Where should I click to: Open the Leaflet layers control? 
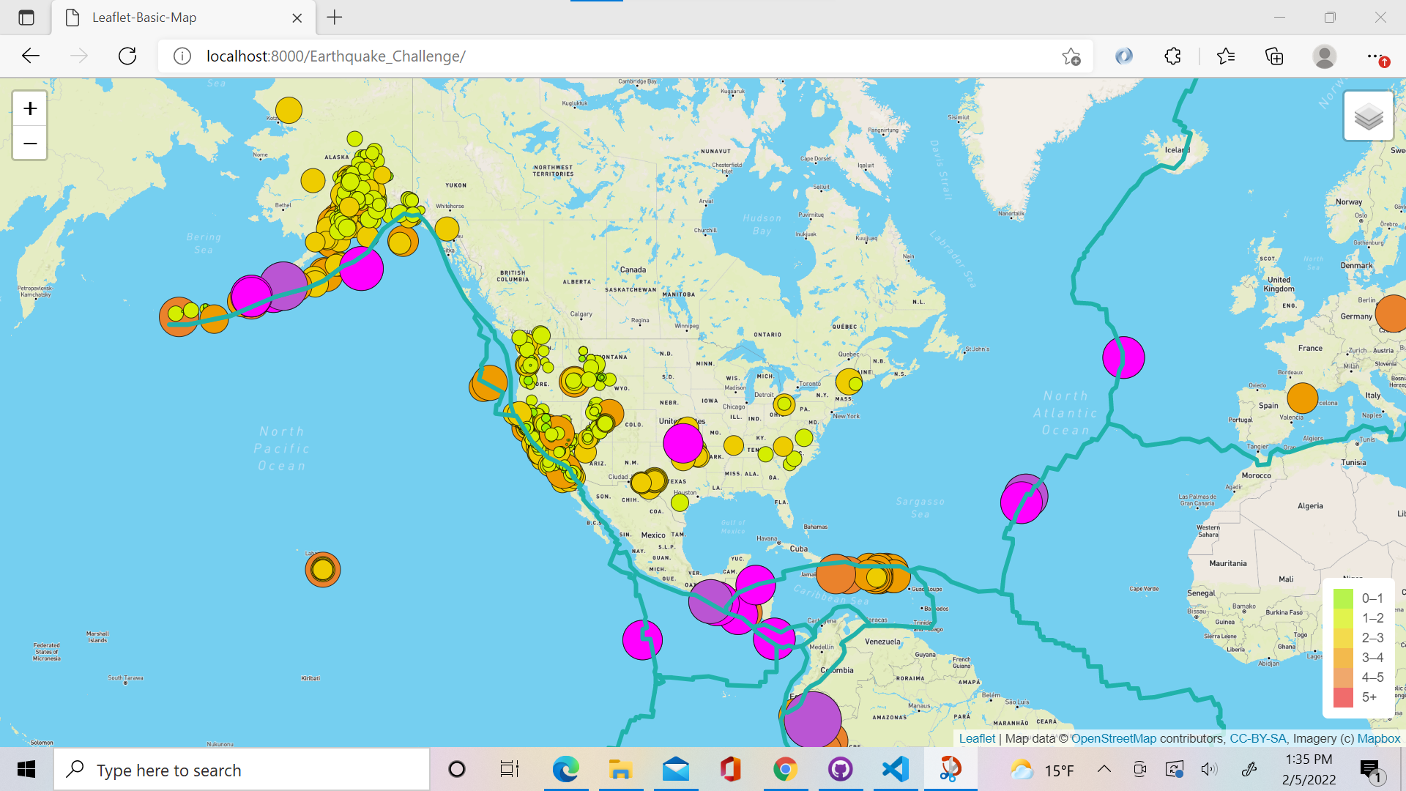coord(1368,116)
